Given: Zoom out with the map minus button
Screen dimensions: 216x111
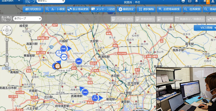Looking at the screenshot, I should point(7,64).
